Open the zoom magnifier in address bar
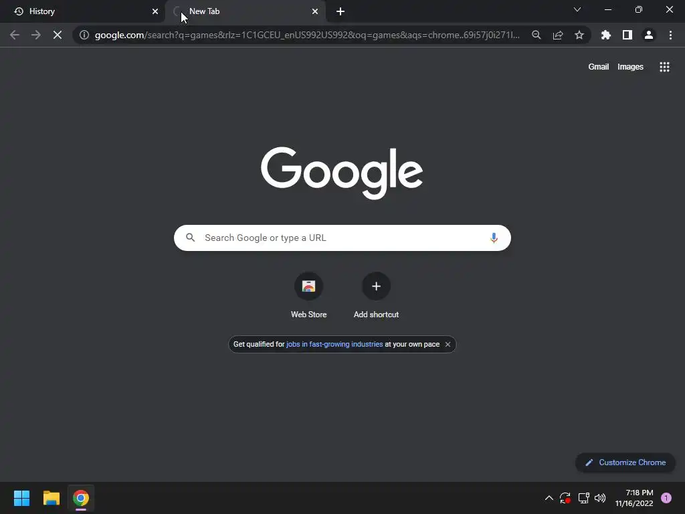Viewport: 685px width, 514px height. (536, 35)
